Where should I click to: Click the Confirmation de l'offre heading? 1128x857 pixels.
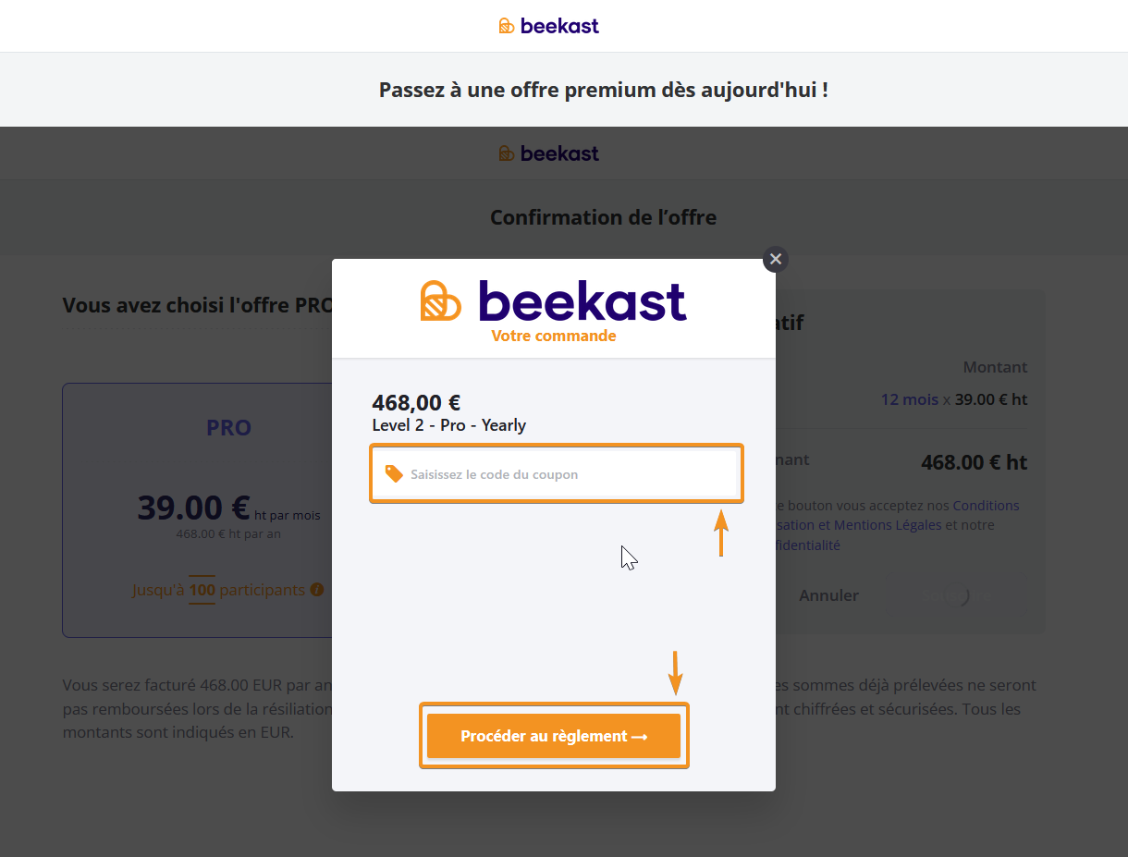tap(603, 217)
